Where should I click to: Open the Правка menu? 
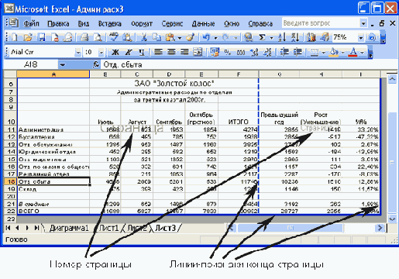58,24
